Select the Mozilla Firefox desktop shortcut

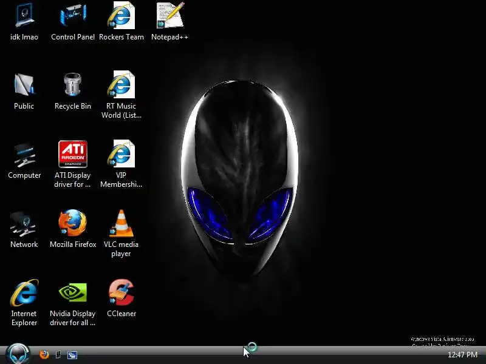click(x=73, y=229)
